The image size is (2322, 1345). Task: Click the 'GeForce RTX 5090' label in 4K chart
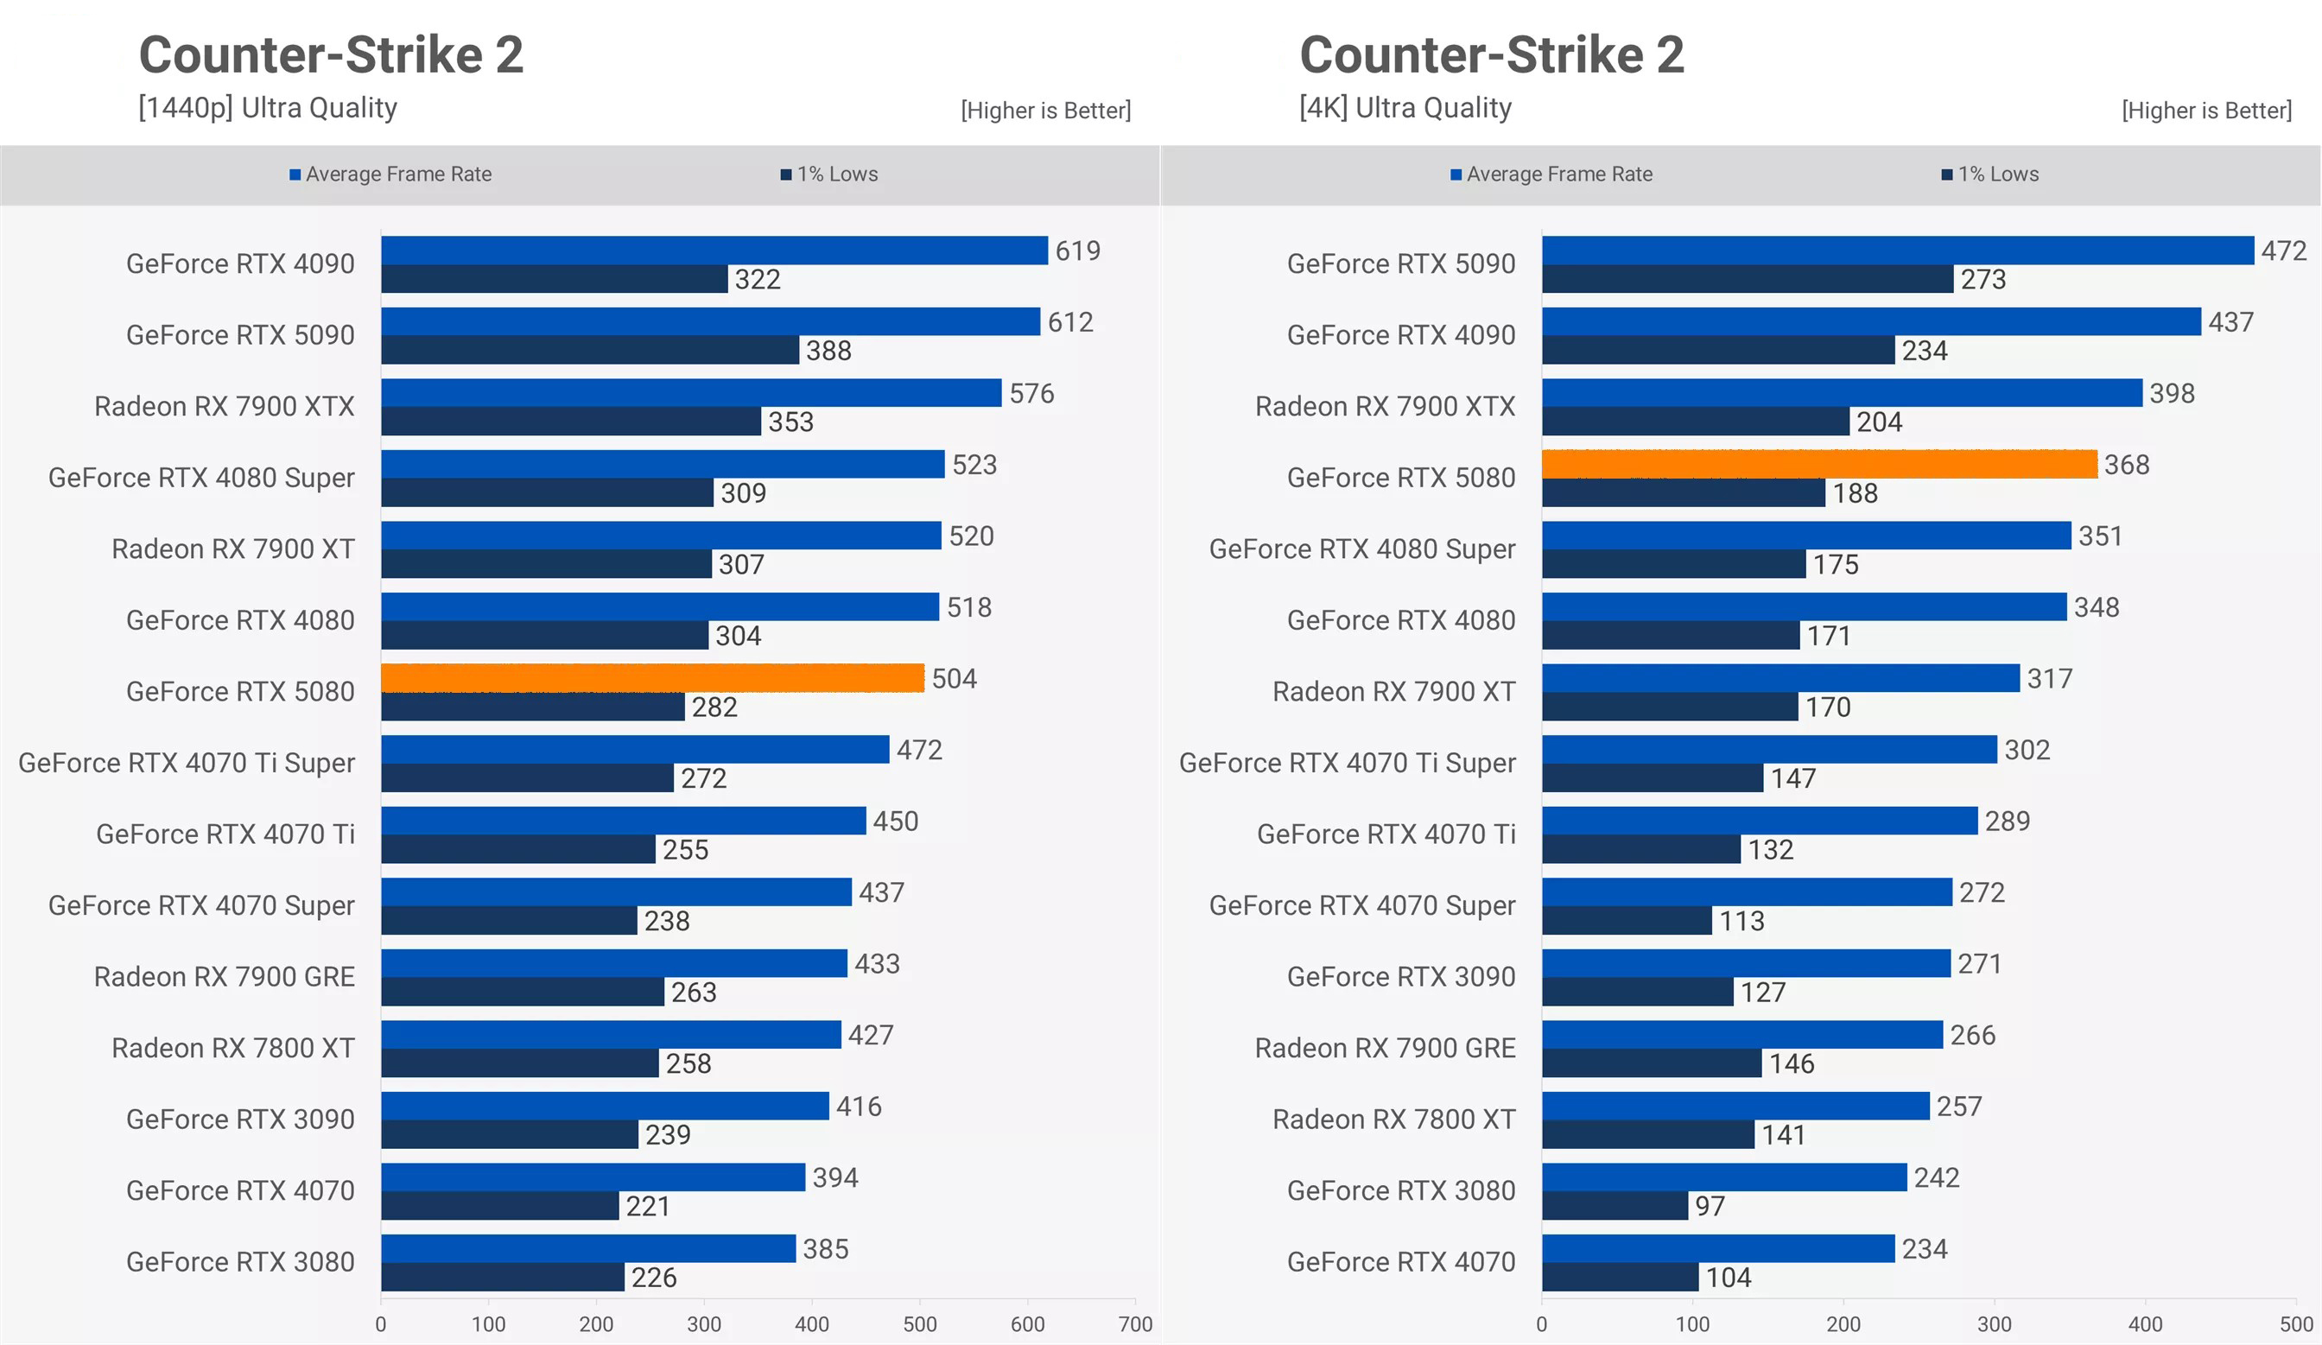coord(1401,264)
